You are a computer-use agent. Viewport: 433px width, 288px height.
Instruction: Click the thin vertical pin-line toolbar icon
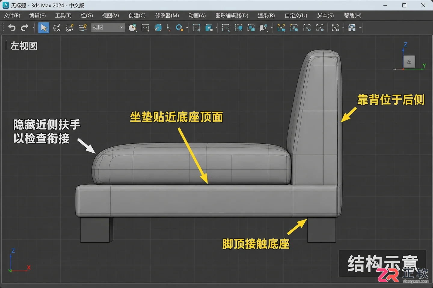point(168,28)
